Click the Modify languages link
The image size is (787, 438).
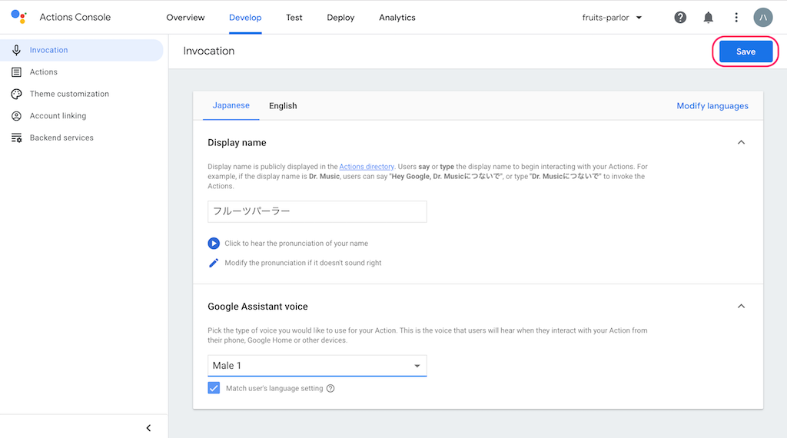[712, 106]
